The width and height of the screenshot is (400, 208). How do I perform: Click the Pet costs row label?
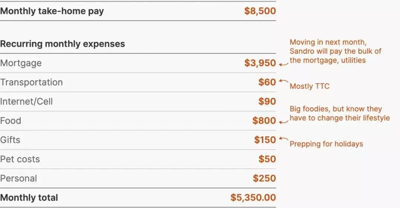pos(20,159)
